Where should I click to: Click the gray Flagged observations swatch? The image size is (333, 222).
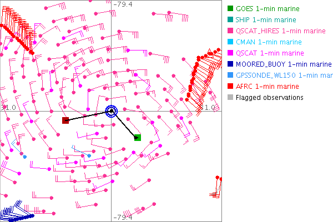230,97
